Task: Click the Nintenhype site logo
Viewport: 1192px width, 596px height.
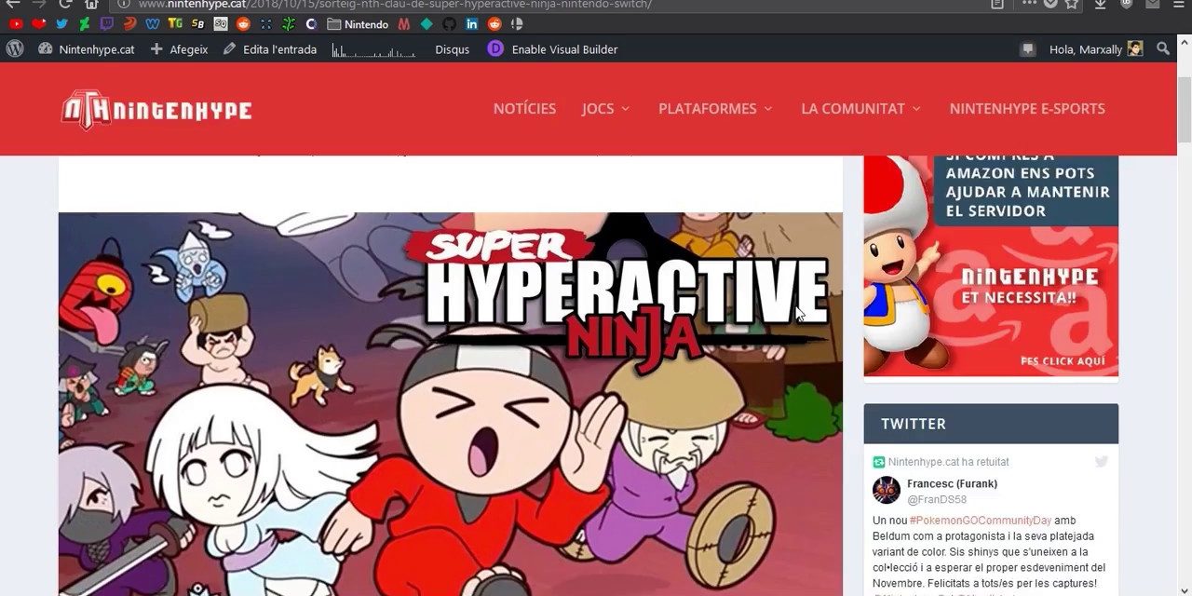Action: click(x=156, y=110)
